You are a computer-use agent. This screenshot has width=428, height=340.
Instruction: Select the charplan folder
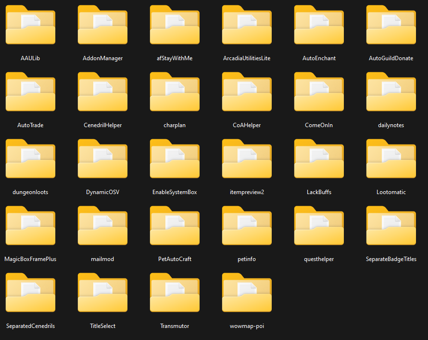(175, 92)
